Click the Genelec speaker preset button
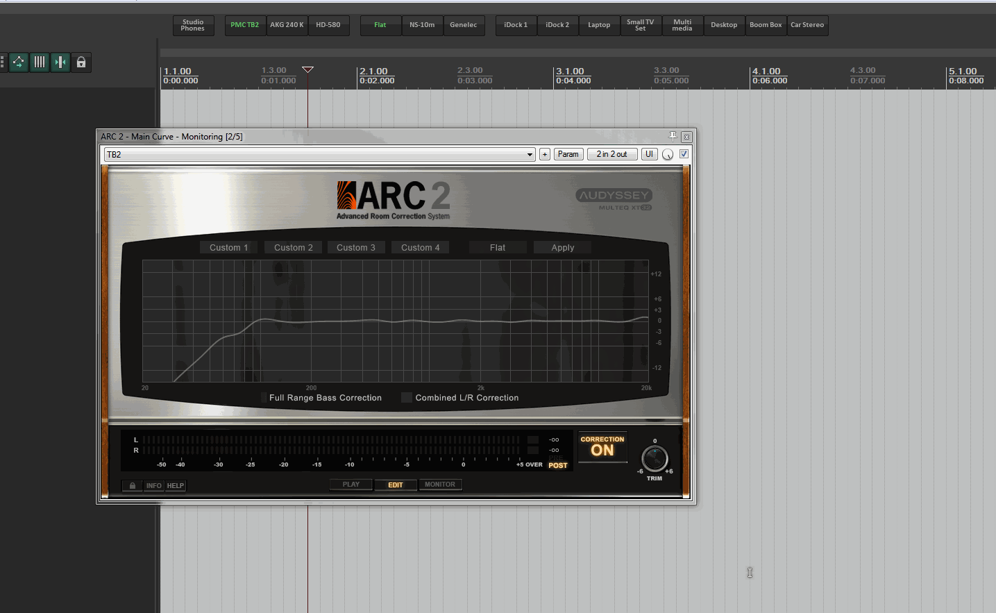Image resolution: width=996 pixels, height=613 pixels. click(463, 26)
